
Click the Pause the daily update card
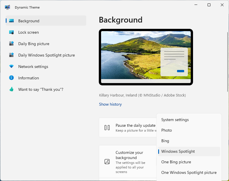[x=128, y=127]
